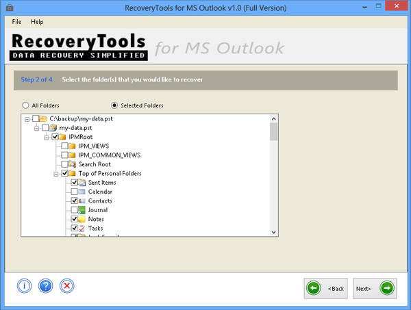Close the RecoveryTools window

pos(397,5)
